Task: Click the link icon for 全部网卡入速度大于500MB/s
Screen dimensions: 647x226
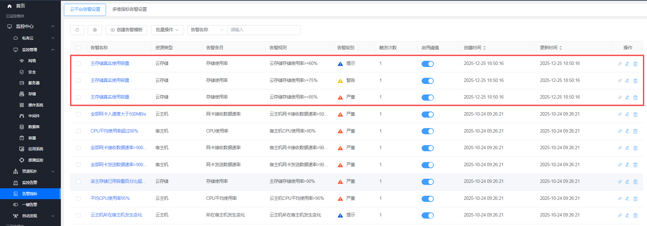Action: (620, 115)
